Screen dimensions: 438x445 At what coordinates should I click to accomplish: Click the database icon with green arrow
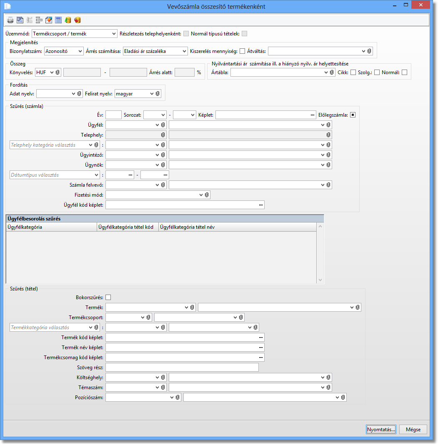click(x=68, y=20)
